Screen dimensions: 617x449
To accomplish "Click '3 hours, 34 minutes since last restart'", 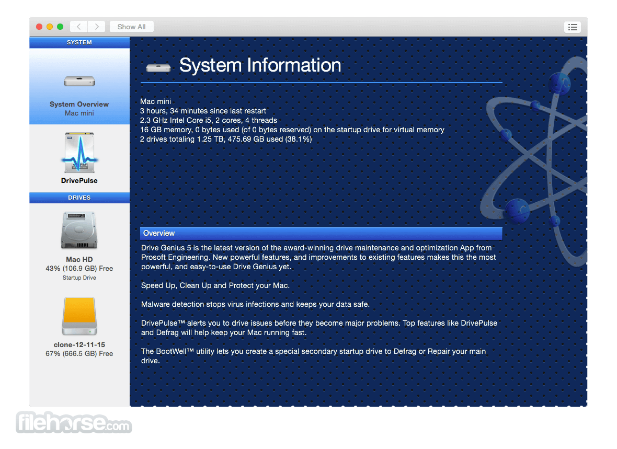I will pos(203,111).
